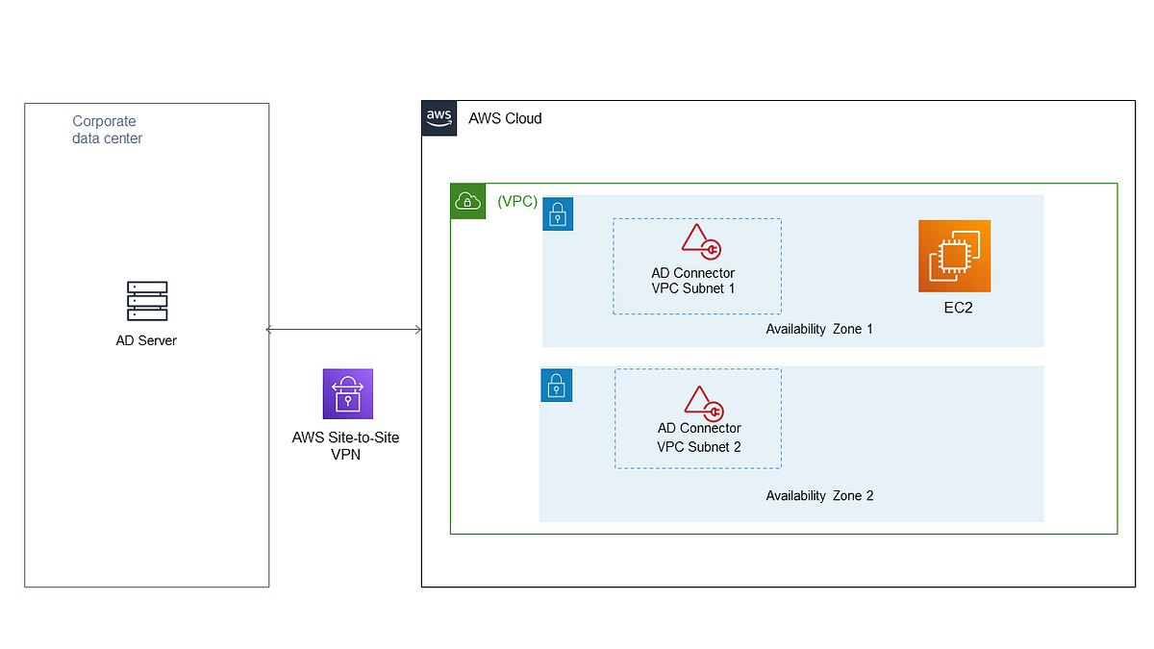The image size is (1154, 649).
Task: Click the lock icon in Availability Zone 2
Action: click(x=556, y=385)
